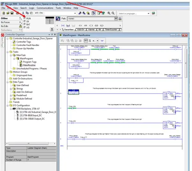The width and height of the screenshot is (192, 171).
Task: Open the Select a Language dropdown
Action: click(x=149, y=13)
